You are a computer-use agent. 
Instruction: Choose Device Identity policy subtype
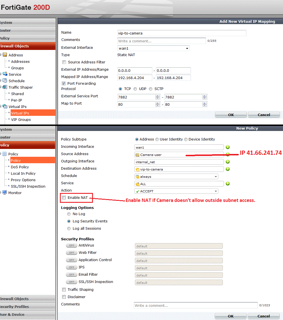186,139
